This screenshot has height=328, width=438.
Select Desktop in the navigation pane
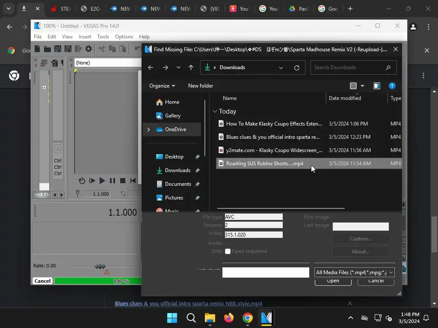[174, 157]
